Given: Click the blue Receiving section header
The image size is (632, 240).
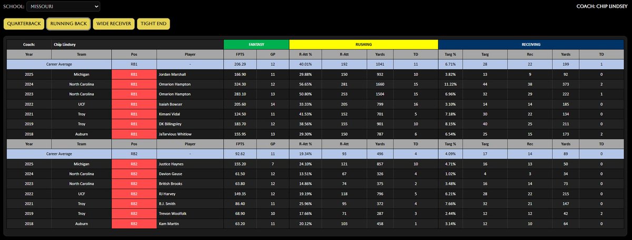Looking at the screenshot, I should tap(531, 45).
